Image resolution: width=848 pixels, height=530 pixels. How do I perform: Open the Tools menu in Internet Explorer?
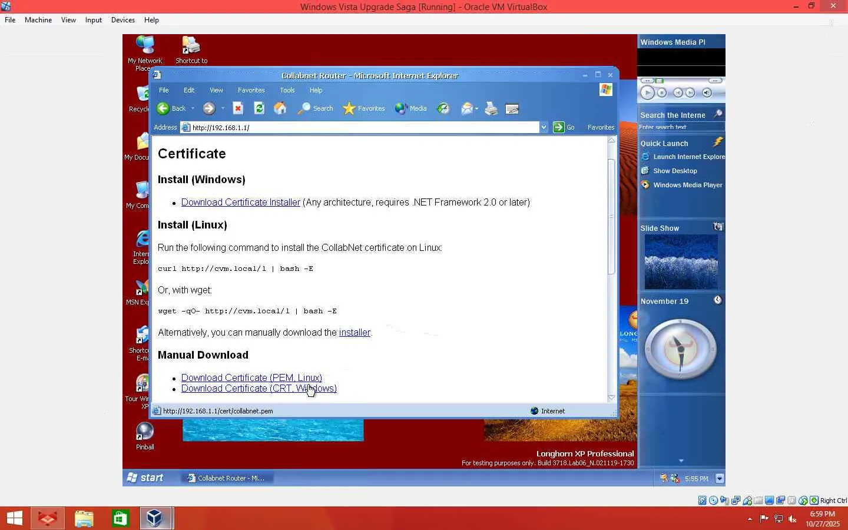coord(287,90)
